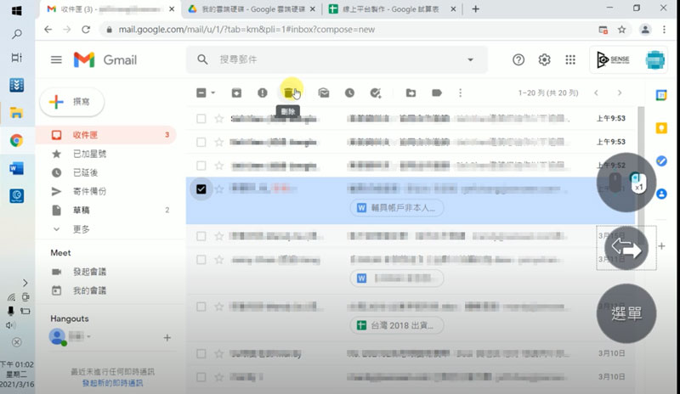Check the email with 台灣 2018 attachment
This screenshot has width=680, height=394.
click(201, 307)
